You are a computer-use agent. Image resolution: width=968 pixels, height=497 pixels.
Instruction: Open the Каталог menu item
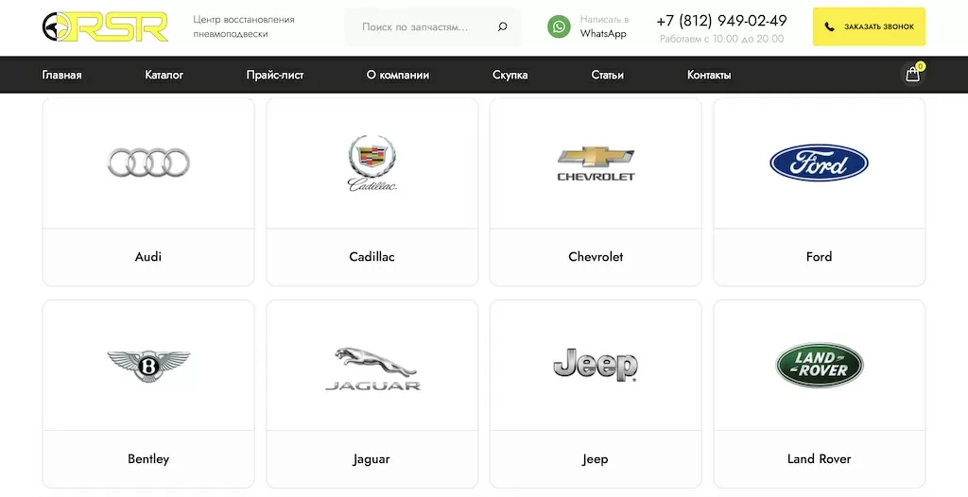tap(164, 75)
